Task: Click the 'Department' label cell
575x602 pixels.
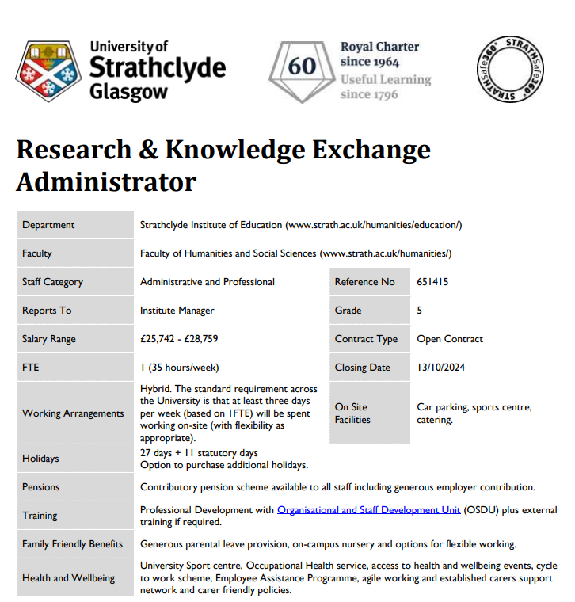Action: (x=75, y=225)
